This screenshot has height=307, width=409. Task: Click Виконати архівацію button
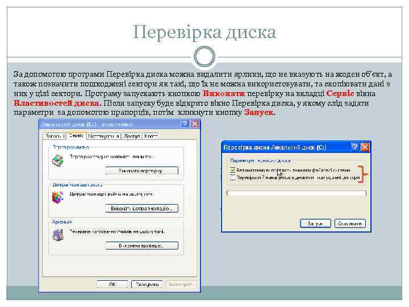tap(141, 246)
